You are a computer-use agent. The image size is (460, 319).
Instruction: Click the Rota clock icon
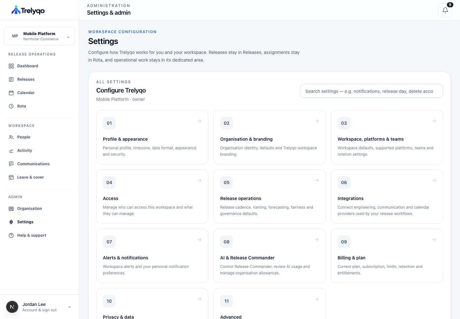(x=11, y=106)
